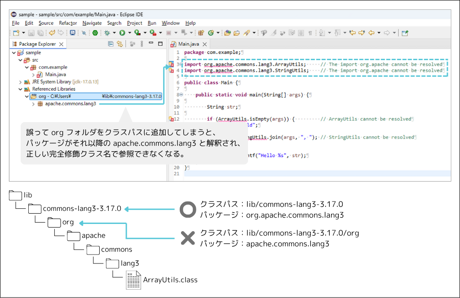Image resolution: width=460 pixels, height=298 pixels.
Task: Open the Debug configurations dropdown arrow
Action: [x=115, y=33]
